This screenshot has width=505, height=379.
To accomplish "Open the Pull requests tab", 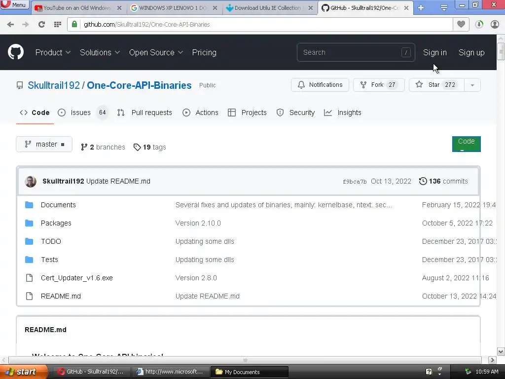I will coord(144,113).
